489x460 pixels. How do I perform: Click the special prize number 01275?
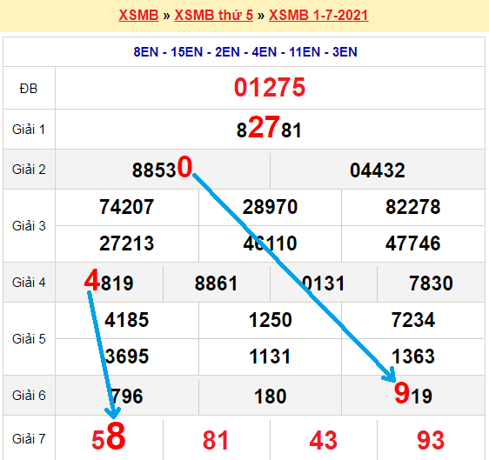pos(270,88)
